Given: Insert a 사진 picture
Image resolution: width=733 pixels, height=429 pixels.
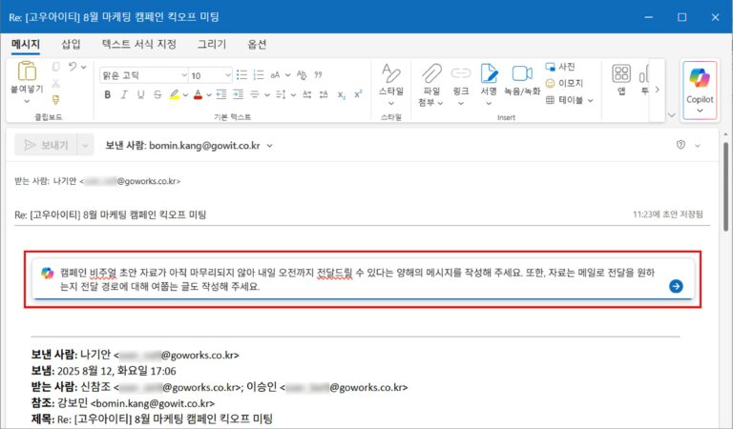Looking at the screenshot, I should [560, 67].
